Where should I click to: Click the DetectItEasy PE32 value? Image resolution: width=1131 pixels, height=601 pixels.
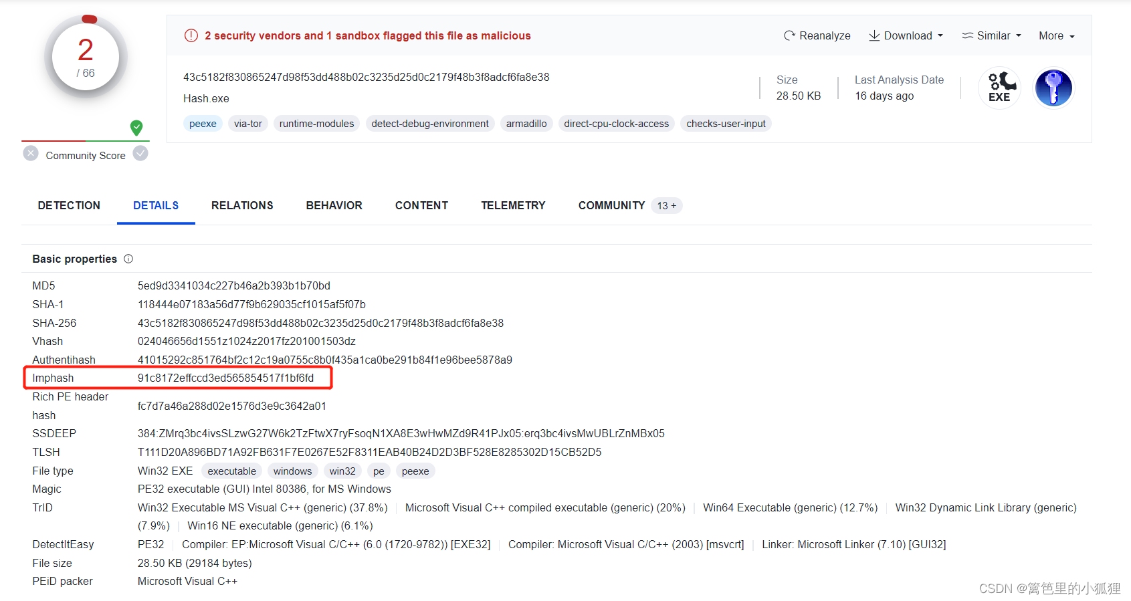tap(151, 545)
